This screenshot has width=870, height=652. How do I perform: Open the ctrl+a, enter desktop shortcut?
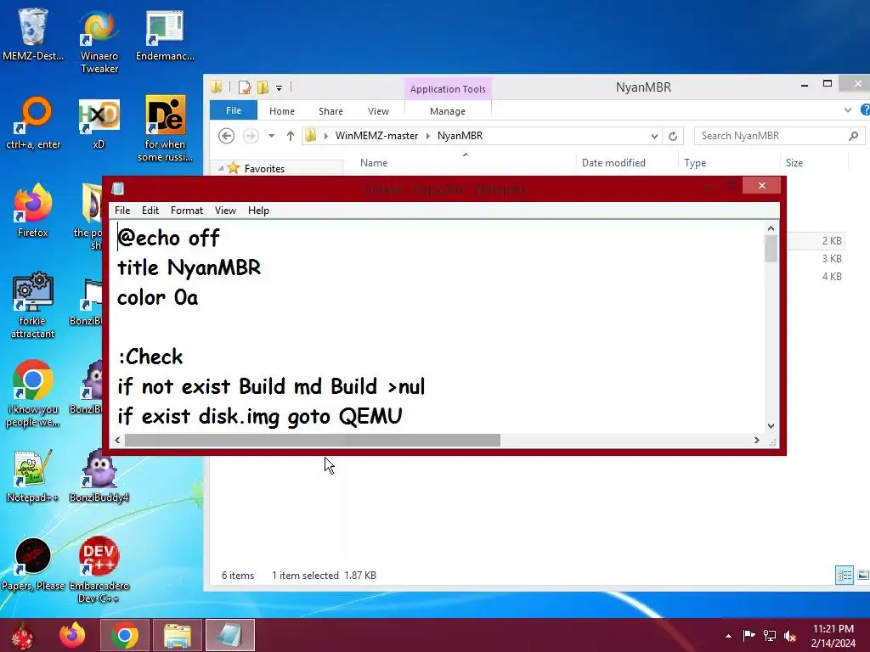(33, 123)
